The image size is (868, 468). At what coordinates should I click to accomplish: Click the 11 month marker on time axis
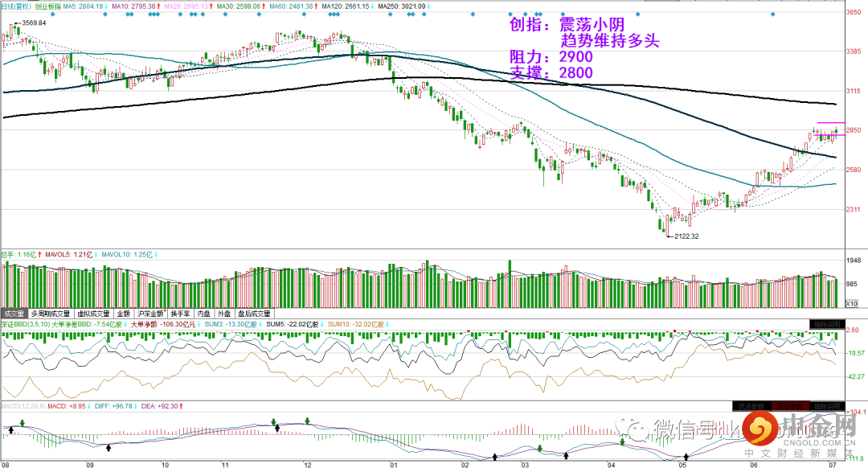coord(225,465)
